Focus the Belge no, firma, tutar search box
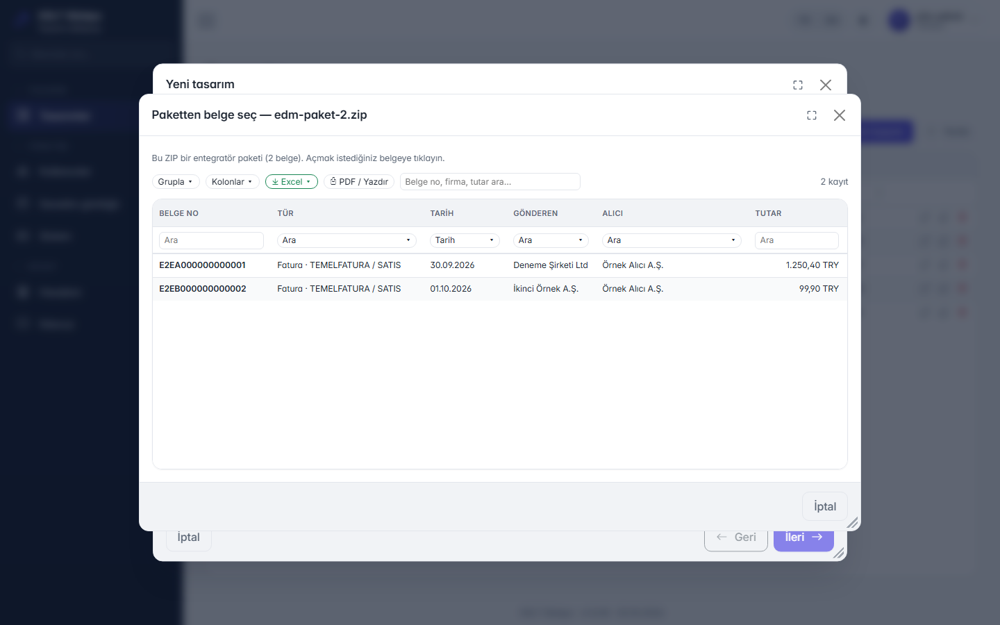This screenshot has width=1000, height=625. click(x=490, y=182)
